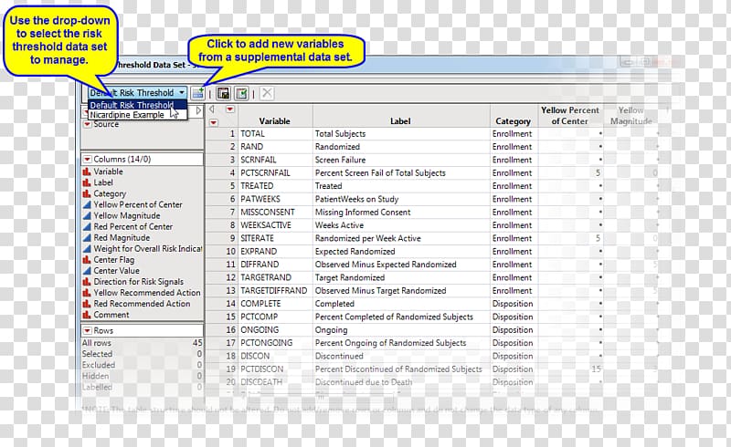
Task: Click the blue triangle icon beside Center Value
Action: (87, 271)
